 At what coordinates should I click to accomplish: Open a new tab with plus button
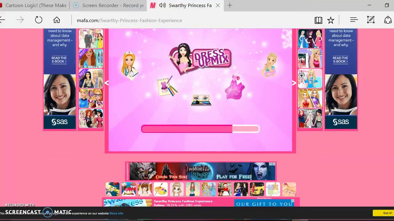pos(230,5)
